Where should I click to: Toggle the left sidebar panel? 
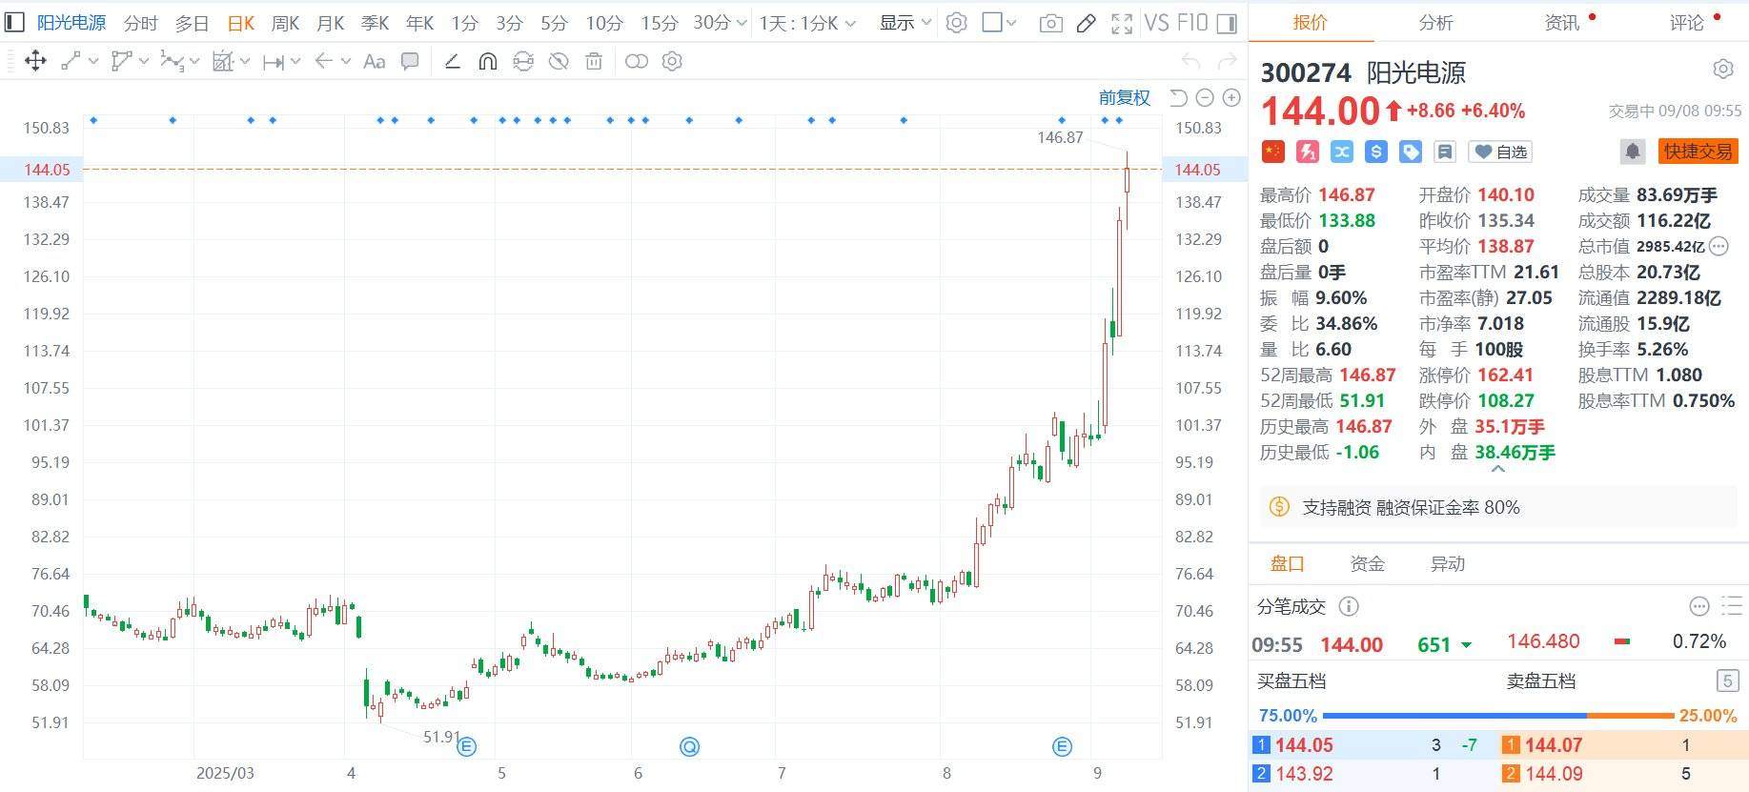coord(13,22)
